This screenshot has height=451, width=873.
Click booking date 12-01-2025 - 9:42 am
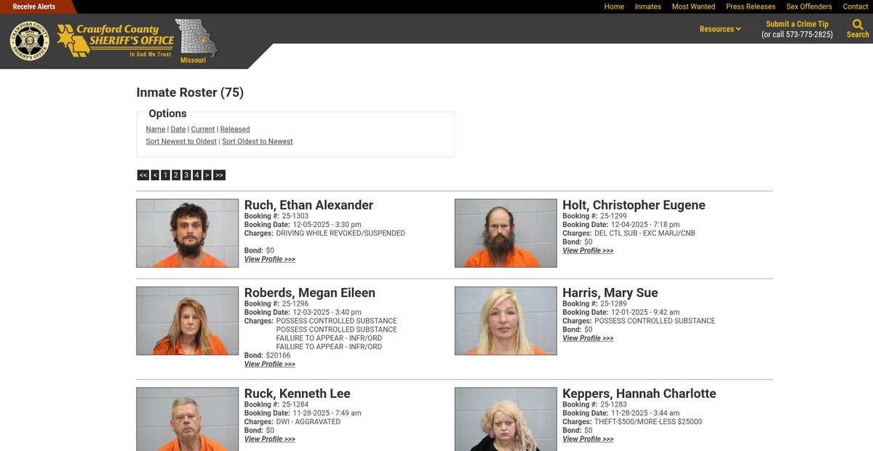[x=645, y=312]
